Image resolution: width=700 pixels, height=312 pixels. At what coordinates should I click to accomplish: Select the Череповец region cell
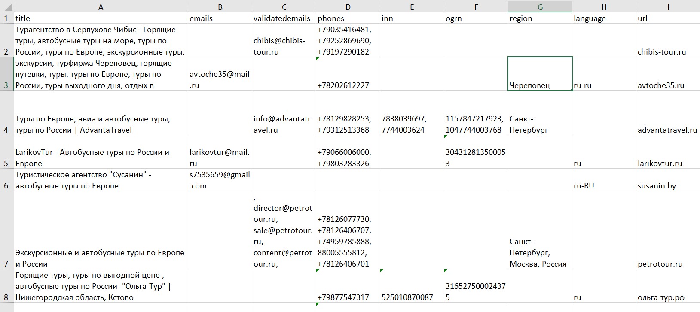pyautogui.click(x=540, y=74)
